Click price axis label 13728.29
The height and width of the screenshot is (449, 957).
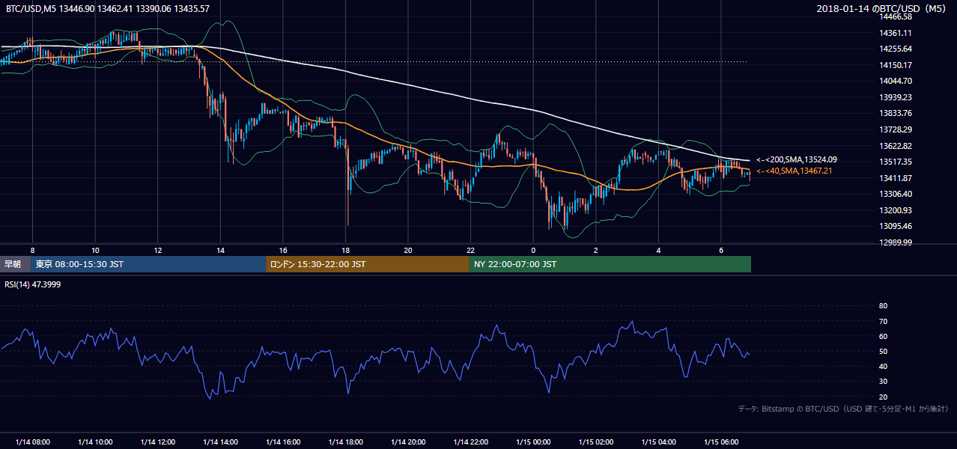click(x=896, y=129)
